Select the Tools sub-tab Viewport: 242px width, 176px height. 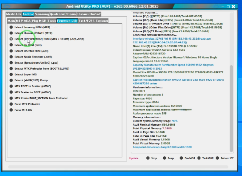(x=52, y=21)
